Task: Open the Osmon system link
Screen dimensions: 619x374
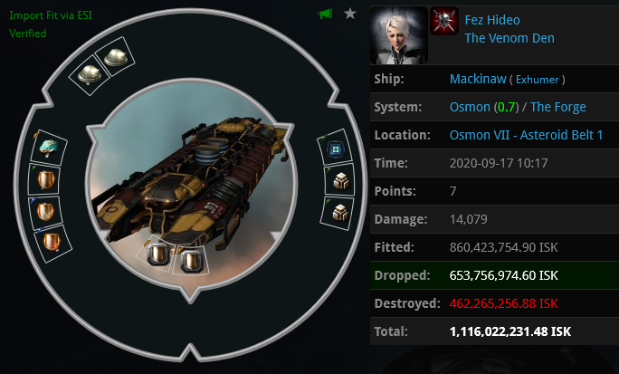Action: (470, 107)
